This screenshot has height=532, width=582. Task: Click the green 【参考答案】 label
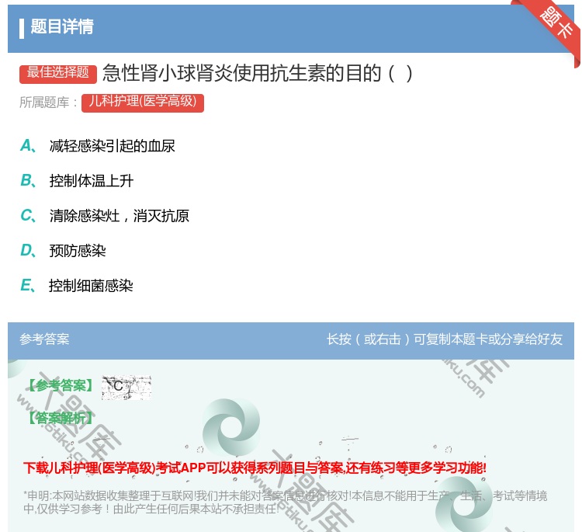click(61, 386)
